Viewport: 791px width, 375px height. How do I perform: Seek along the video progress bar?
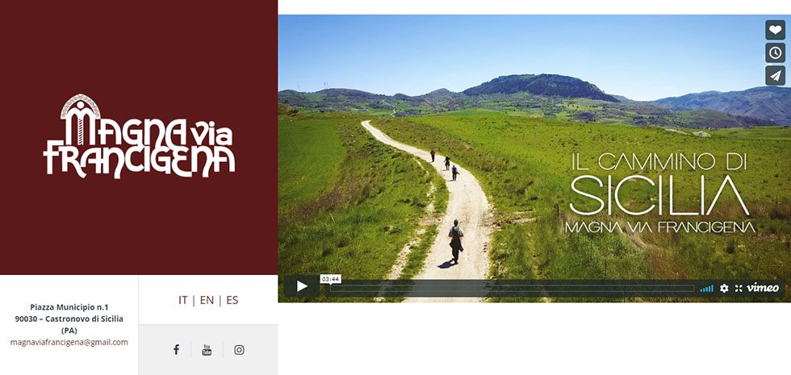[512, 289]
